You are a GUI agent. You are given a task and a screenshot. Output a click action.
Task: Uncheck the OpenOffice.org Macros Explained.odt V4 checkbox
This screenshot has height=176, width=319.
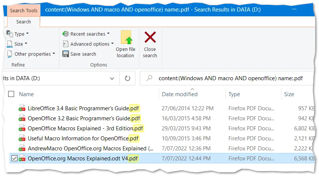point(14,159)
